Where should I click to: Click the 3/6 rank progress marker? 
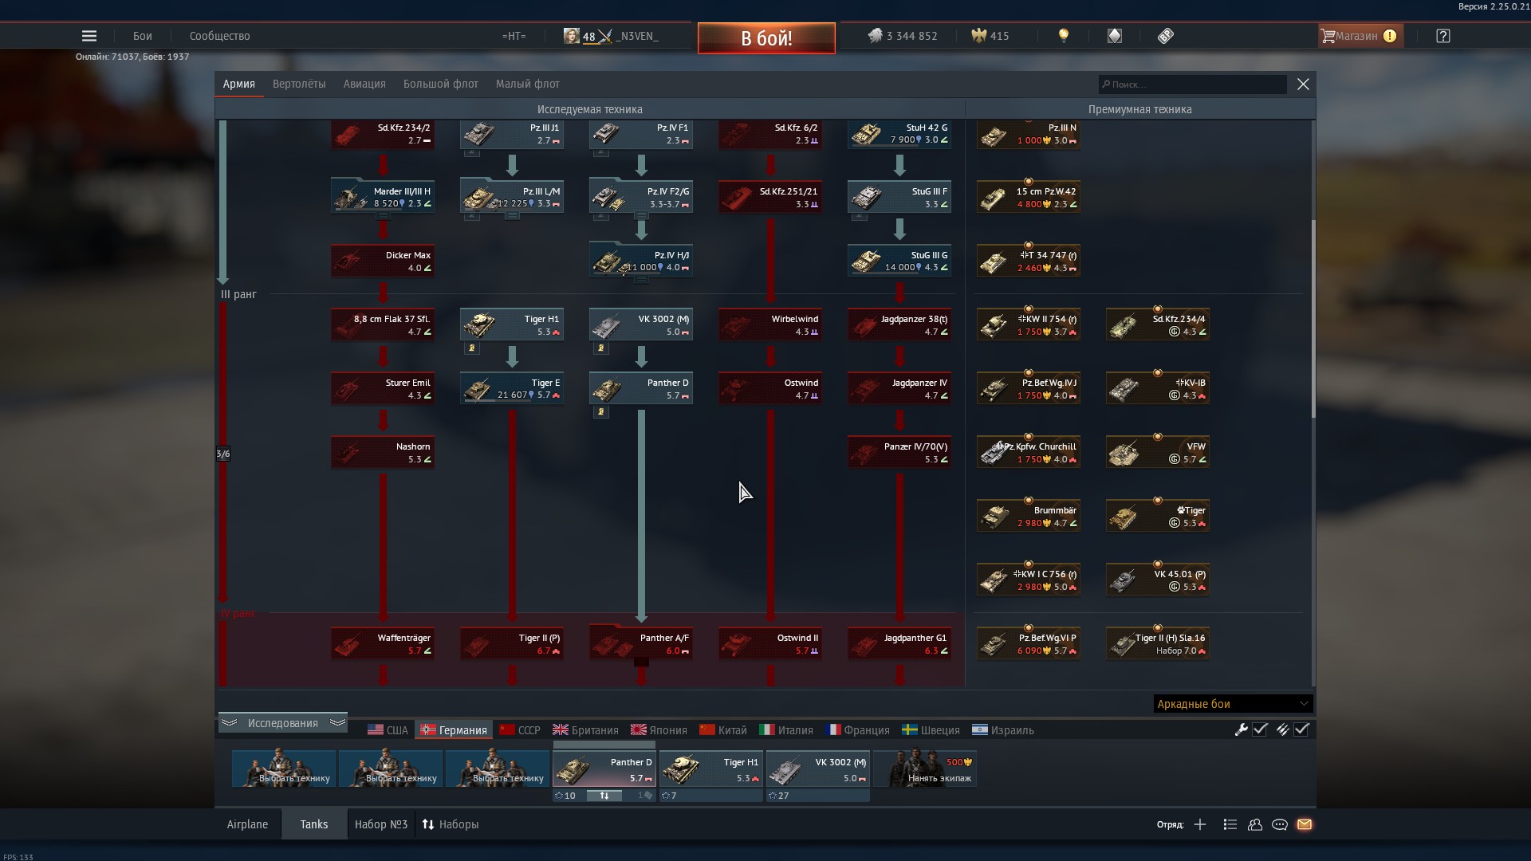(223, 454)
